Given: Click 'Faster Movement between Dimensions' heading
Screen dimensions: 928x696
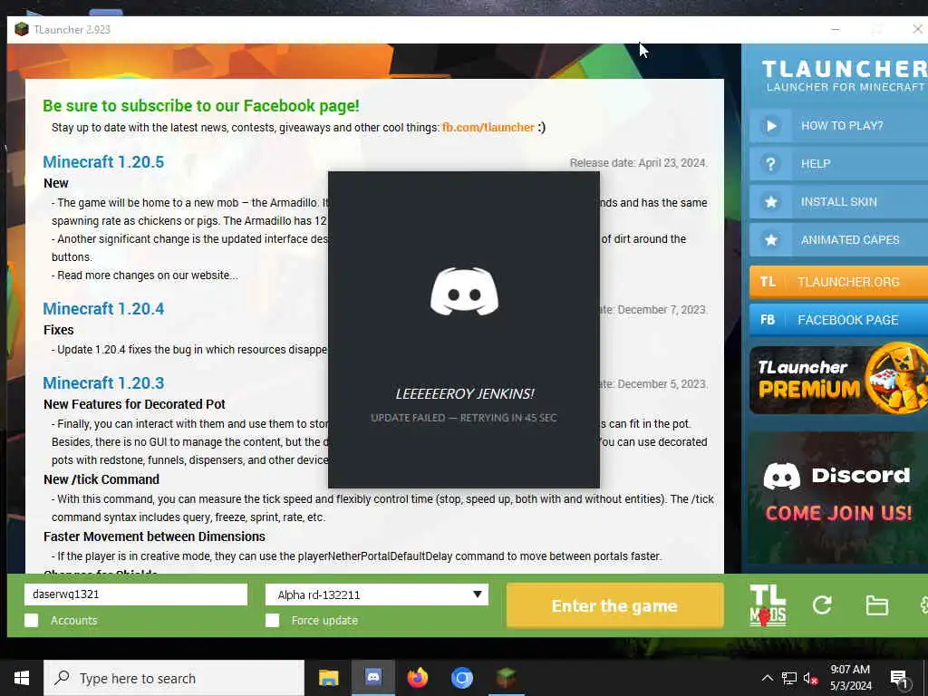Looking at the screenshot, I should [x=154, y=536].
